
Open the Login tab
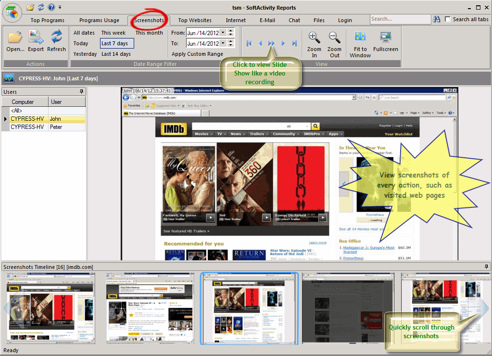(x=345, y=20)
